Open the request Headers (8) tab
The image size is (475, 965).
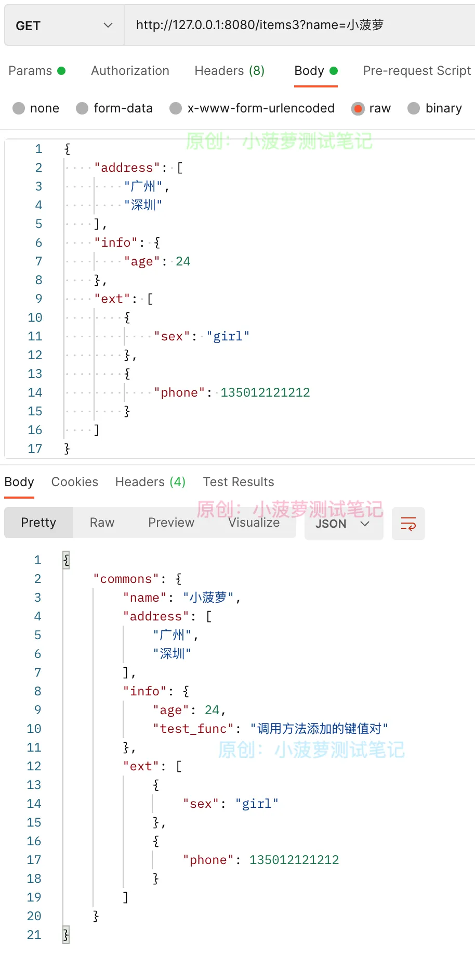tap(229, 71)
